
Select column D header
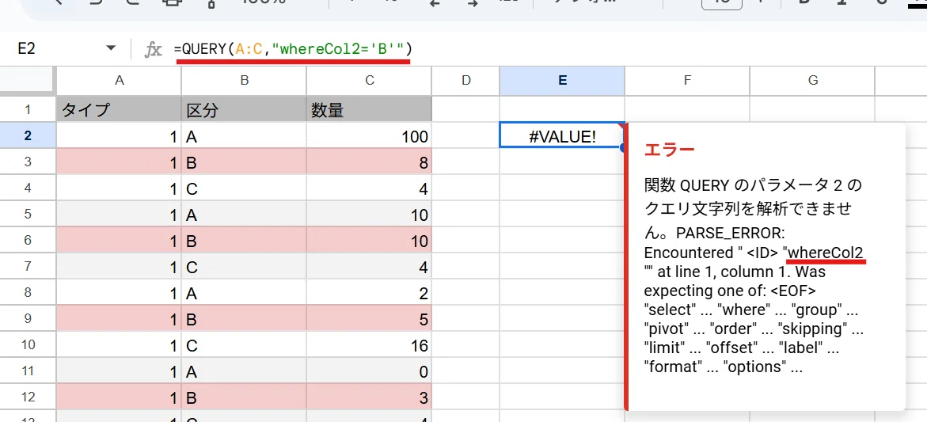[x=465, y=81]
